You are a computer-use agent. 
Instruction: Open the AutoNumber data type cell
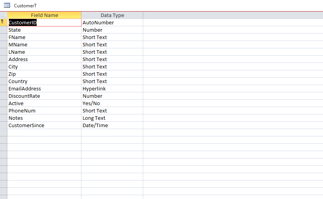pos(112,22)
